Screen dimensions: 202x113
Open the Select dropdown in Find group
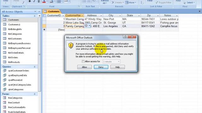[189, 3]
